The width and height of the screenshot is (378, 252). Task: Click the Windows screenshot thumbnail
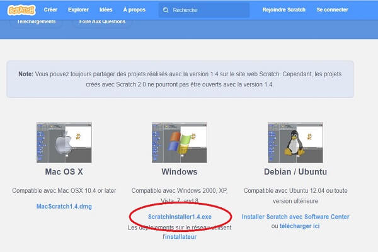point(180,142)
